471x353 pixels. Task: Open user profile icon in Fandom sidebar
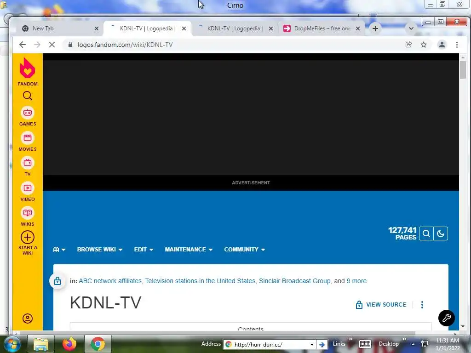pos(27,319)
